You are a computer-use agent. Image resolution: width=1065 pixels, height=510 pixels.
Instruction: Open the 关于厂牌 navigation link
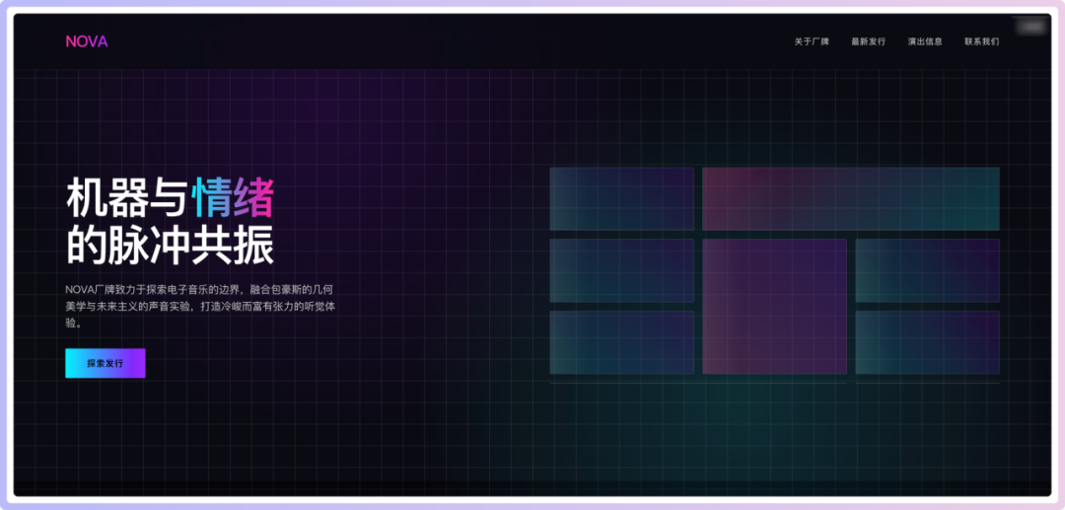(812, 41)
